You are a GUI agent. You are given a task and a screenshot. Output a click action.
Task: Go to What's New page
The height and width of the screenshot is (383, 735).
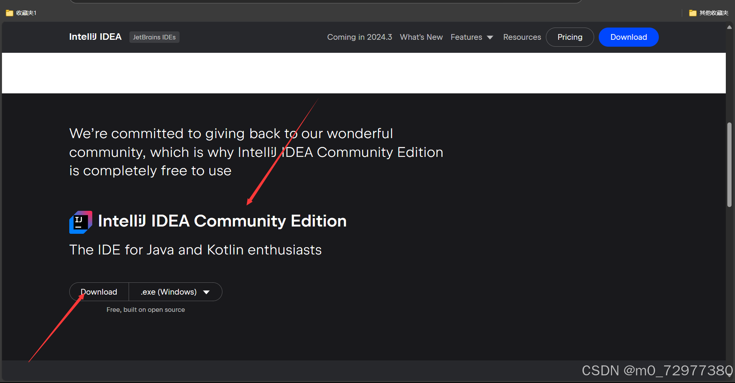point(421,37)
